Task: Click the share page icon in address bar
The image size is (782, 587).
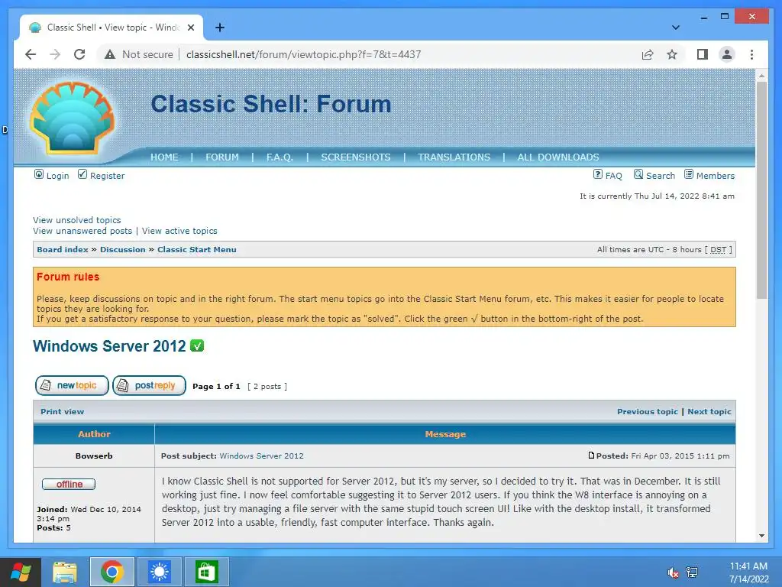Action: [648, 54]
